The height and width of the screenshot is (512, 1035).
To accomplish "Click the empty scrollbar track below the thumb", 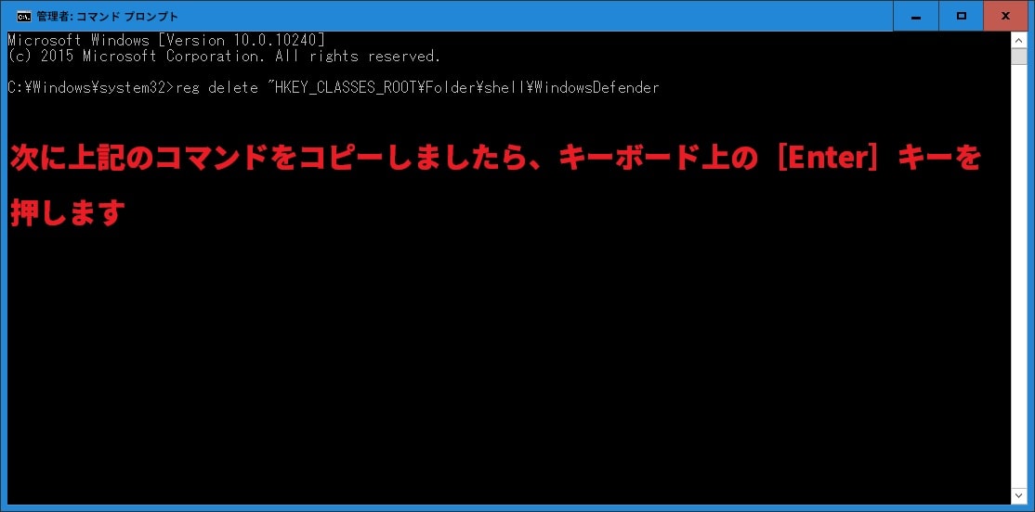I will [1018, 276].
